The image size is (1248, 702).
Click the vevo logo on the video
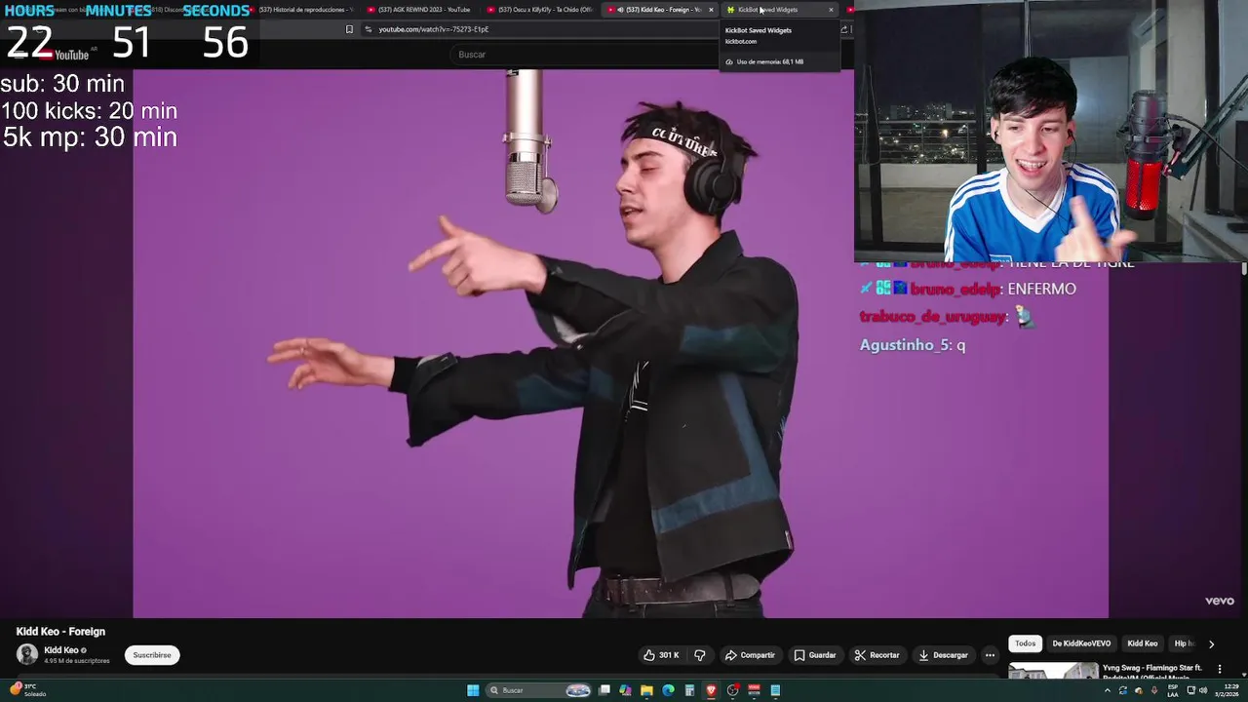click(x=1220, y=602)
